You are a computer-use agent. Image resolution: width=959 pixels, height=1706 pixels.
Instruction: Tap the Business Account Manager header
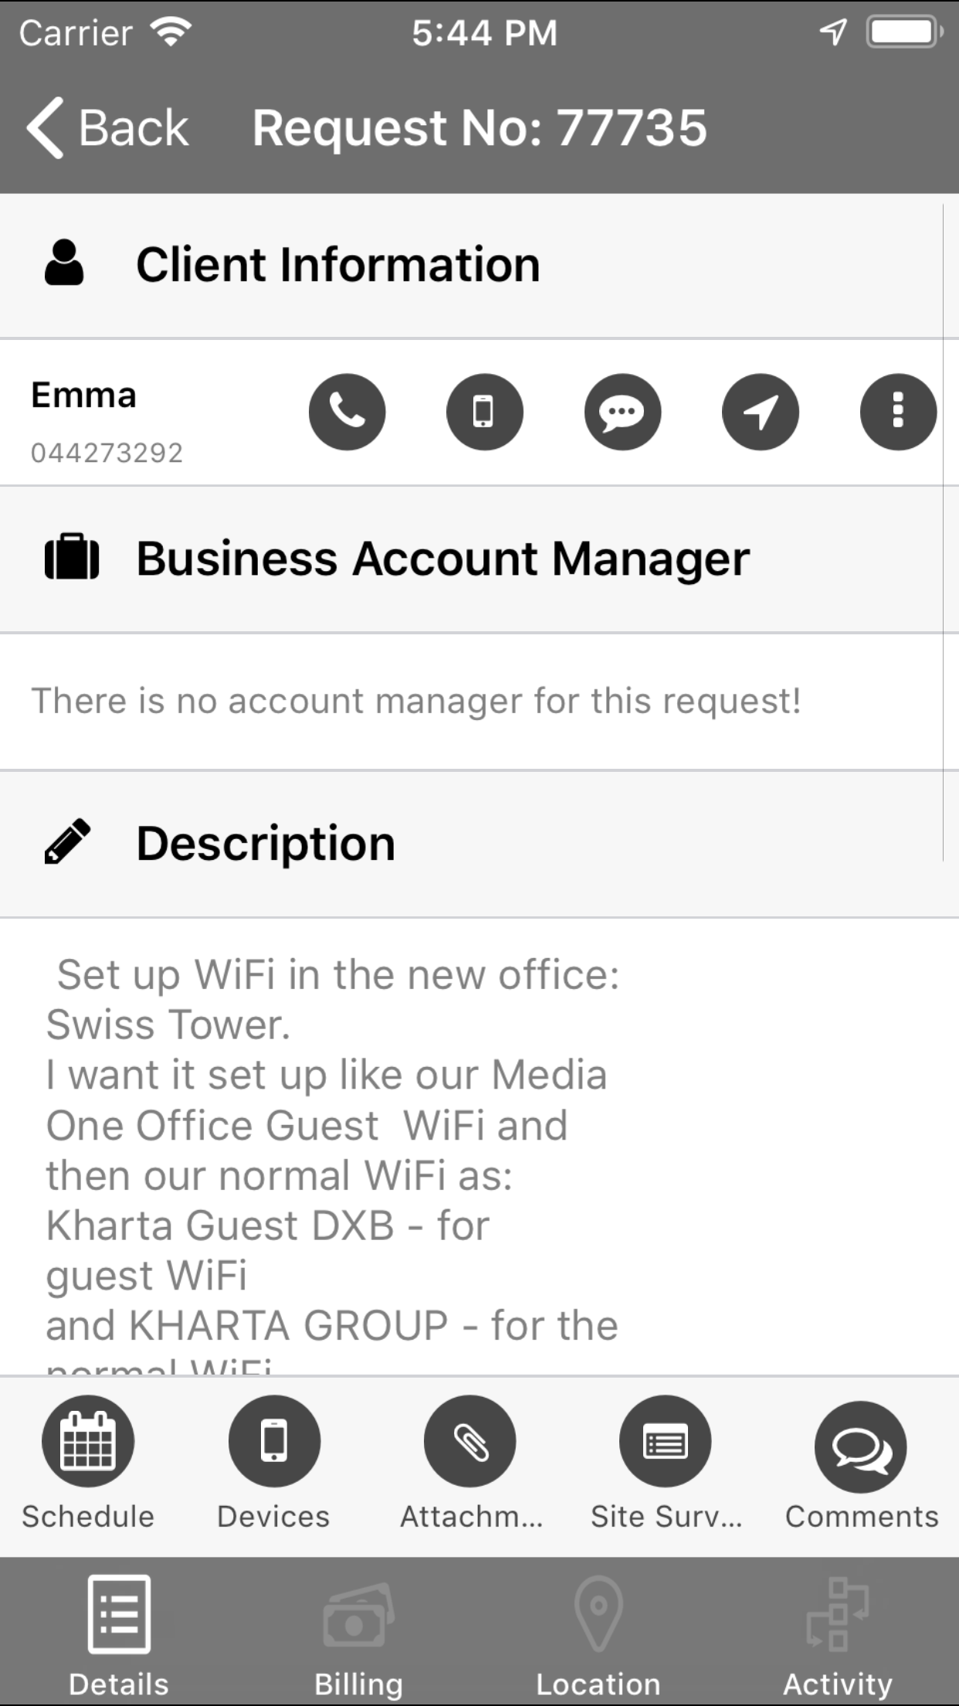(x=442, y=559)
